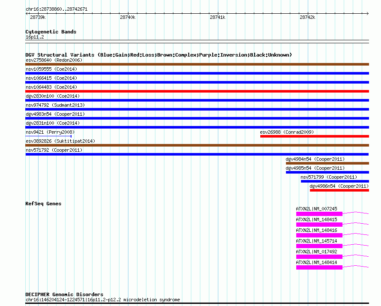Select the dgv2831n100 (Coe2014) variant label

pos(53,123)
